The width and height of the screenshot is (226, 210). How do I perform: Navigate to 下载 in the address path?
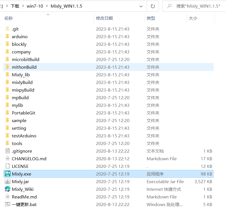click(15, 6)
